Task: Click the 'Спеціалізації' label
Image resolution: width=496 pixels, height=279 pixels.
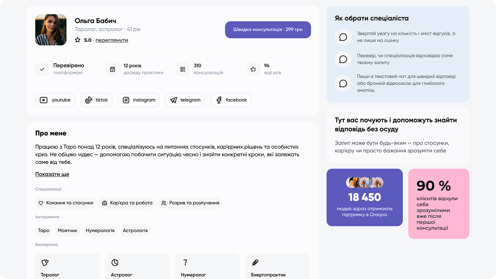Action: click(48, 189)
